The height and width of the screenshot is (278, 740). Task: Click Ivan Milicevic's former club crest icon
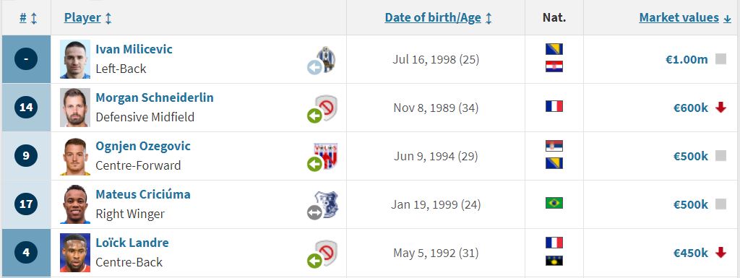(325, 59)
